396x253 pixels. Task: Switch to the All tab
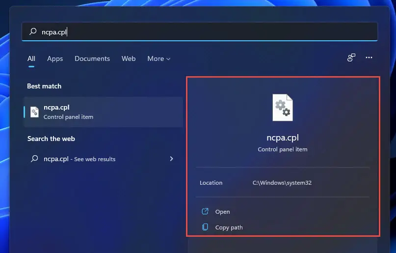pos(31,58)
